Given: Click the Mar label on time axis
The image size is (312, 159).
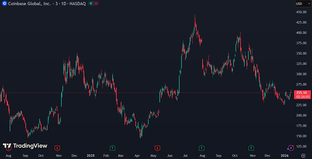Looking at the screenshot, I should click(121, 155).
